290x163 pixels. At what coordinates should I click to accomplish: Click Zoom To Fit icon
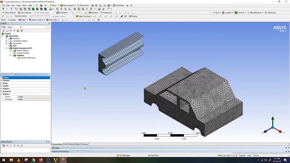79,9
